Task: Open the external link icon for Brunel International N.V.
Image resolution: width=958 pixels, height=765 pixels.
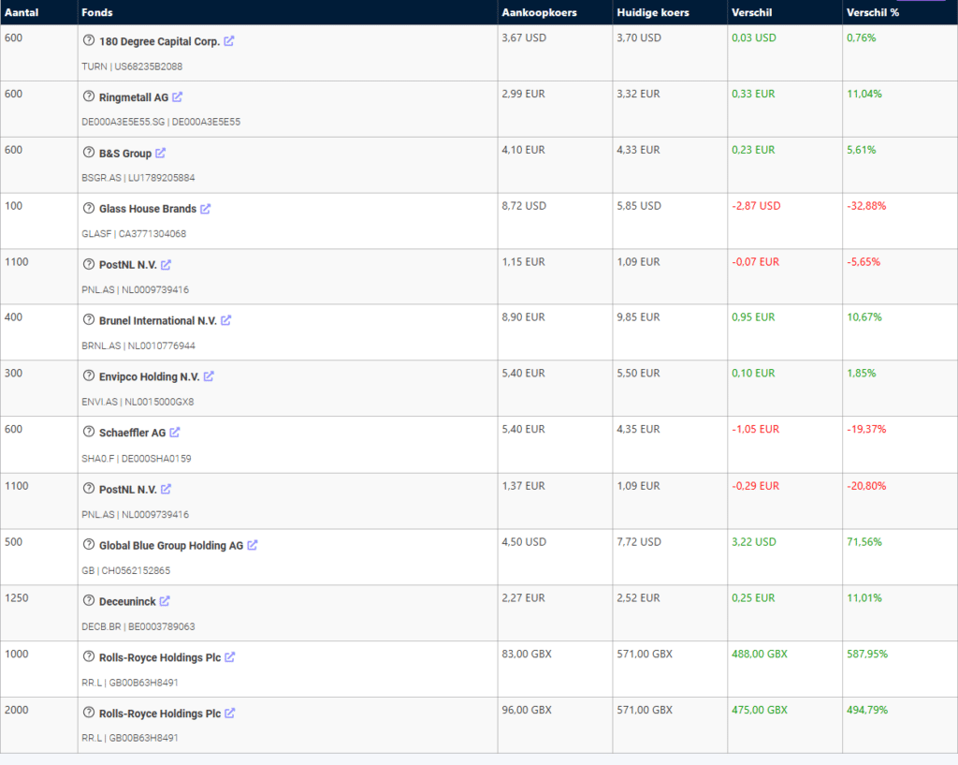Action: [x=225, y=321]
